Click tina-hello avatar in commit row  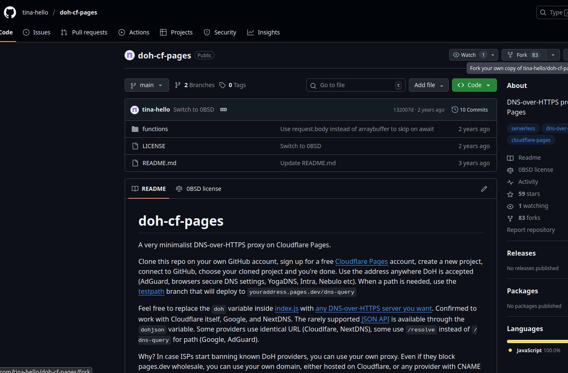pyautogui.click(x=134, y=110)
